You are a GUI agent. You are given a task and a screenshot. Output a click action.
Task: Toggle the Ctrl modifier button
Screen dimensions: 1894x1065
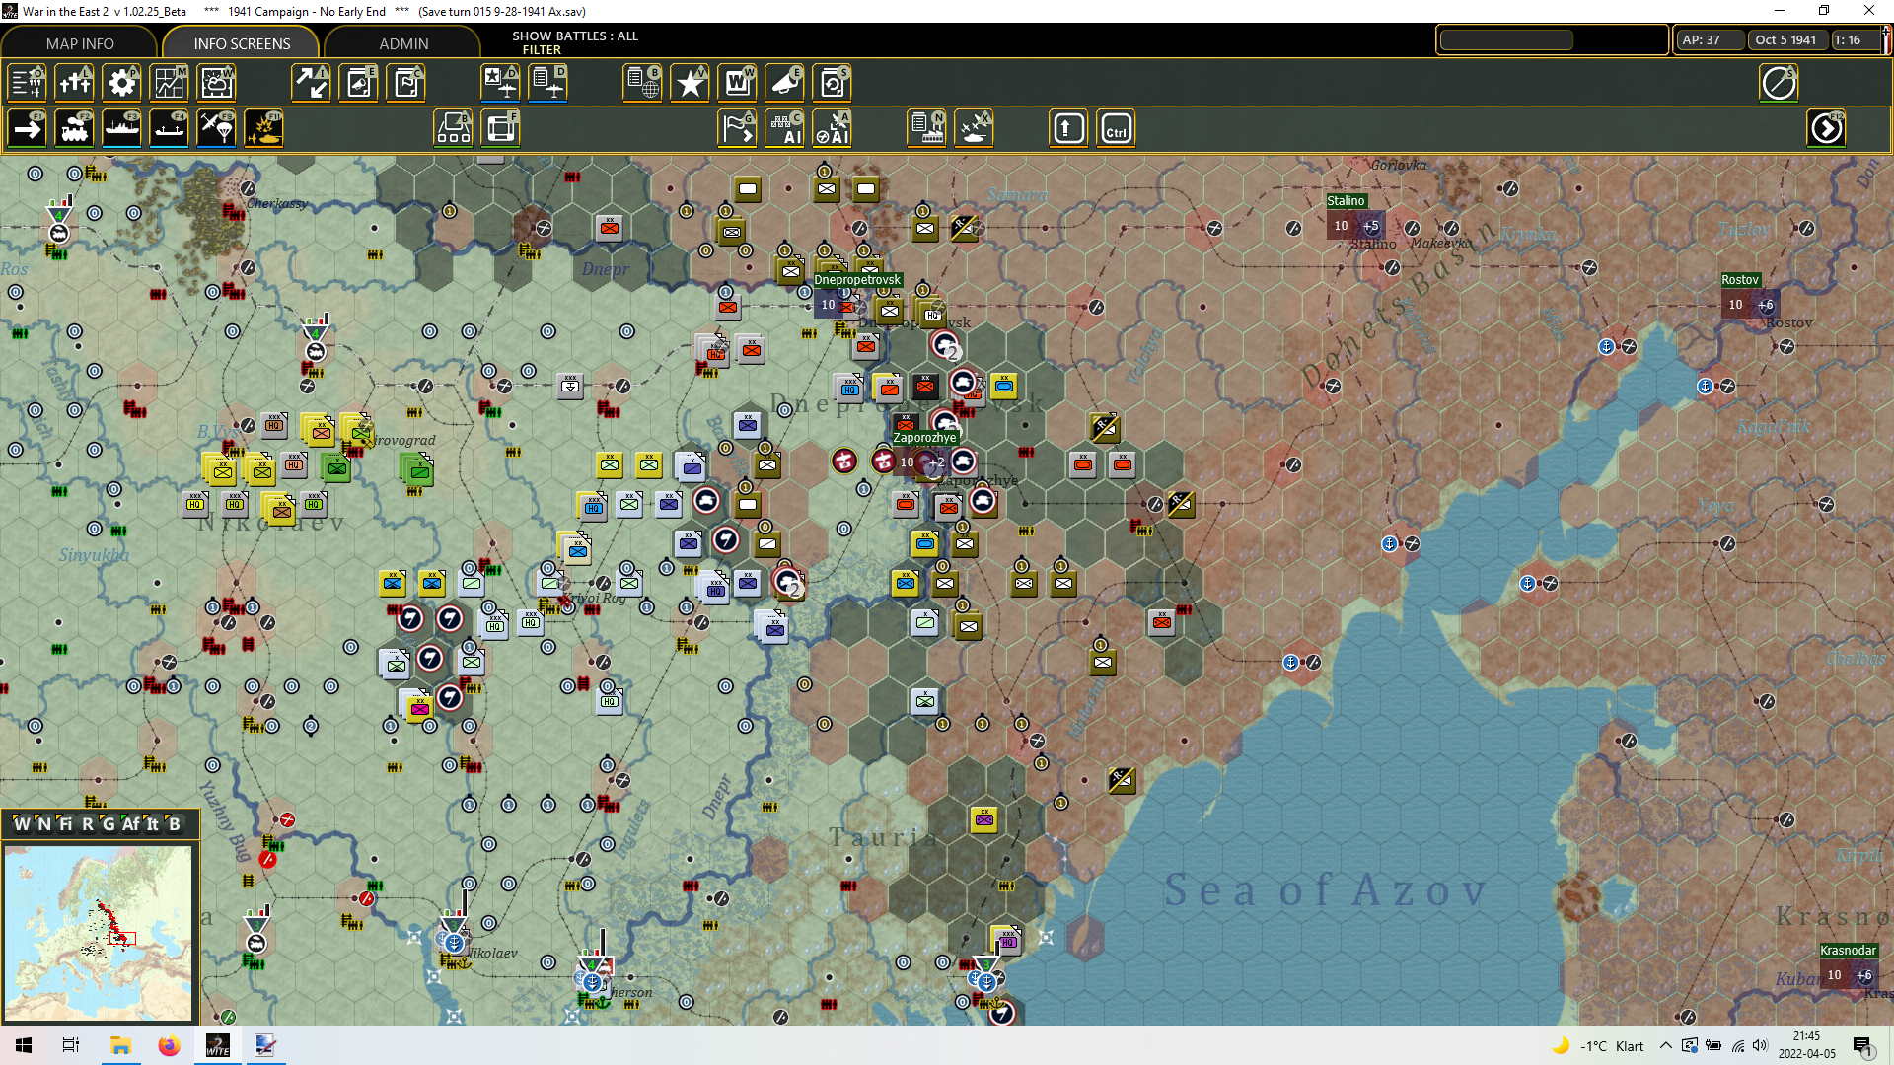pyautogui.click(x=1115, y=127)
